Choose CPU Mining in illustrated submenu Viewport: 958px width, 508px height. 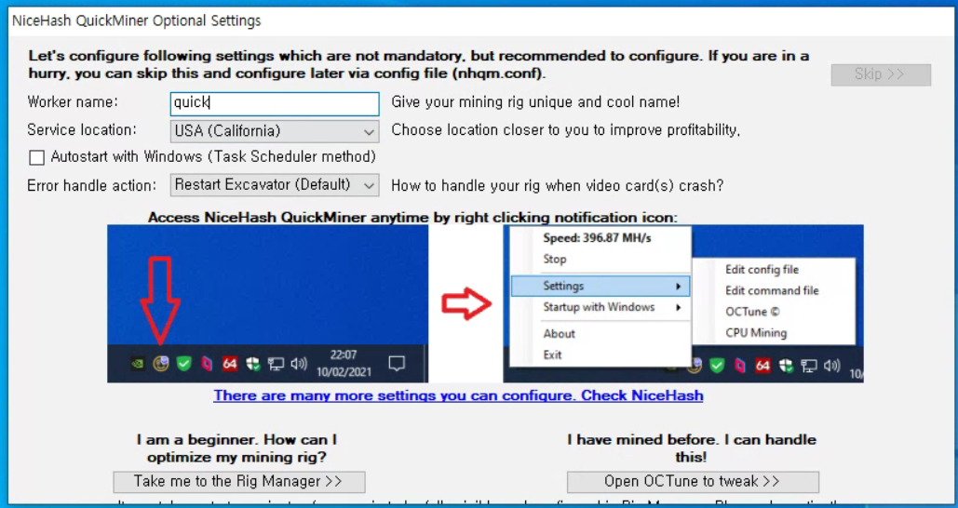(x=756, y=333)
